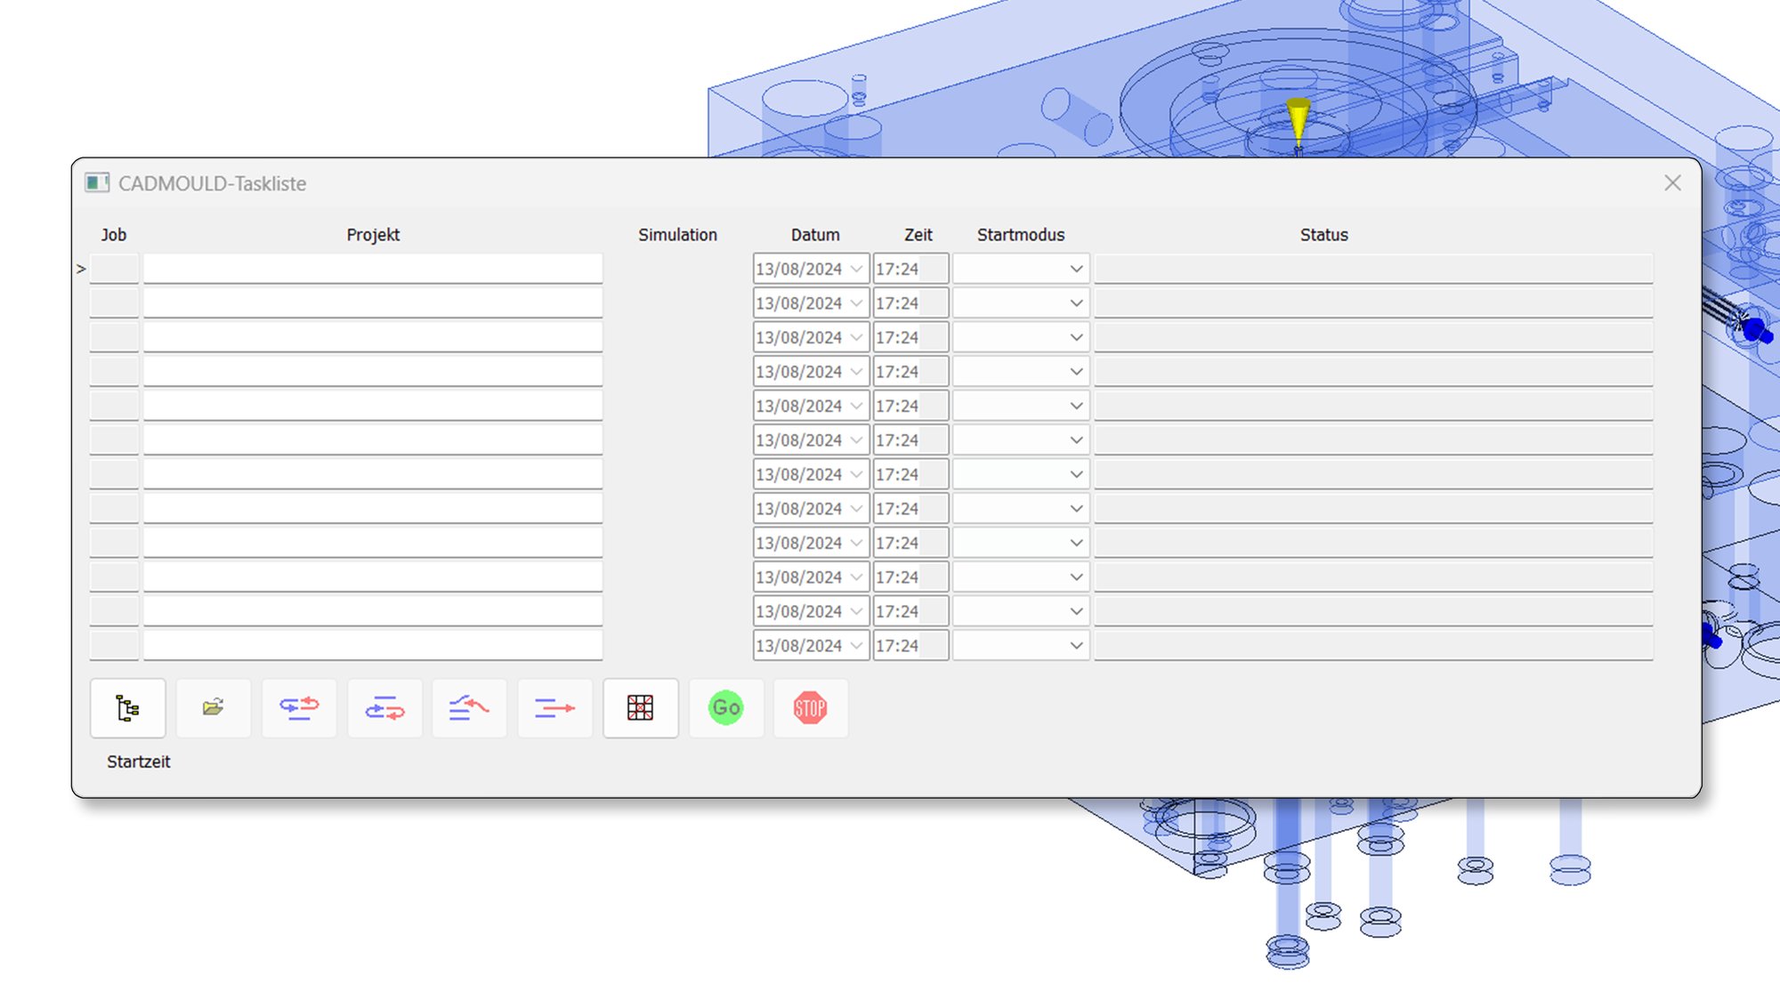Expand the fifth row Datum date picker
The height and width of the screenshot is (1000, 1780).
[856, 406]
